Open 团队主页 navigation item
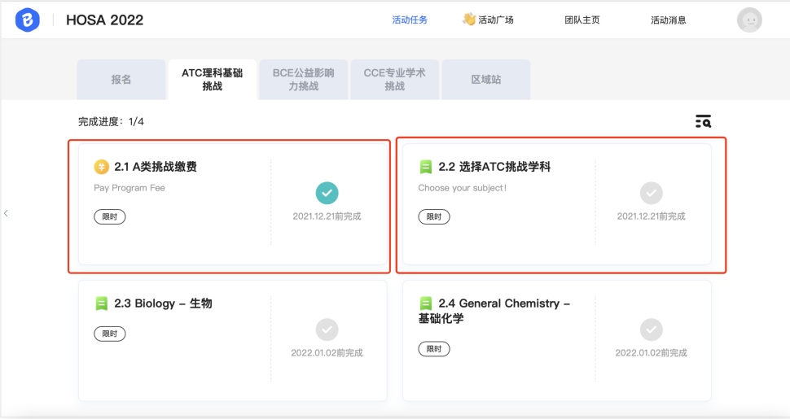790x419 pixels. click(582, 20)
